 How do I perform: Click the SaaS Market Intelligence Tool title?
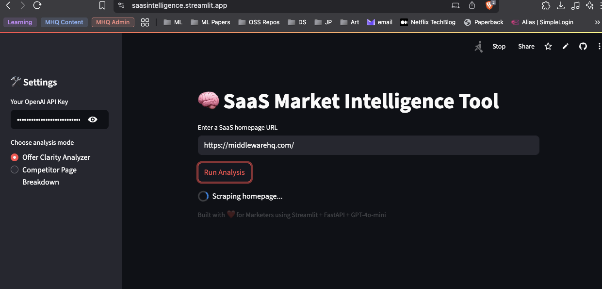[348, 101]
